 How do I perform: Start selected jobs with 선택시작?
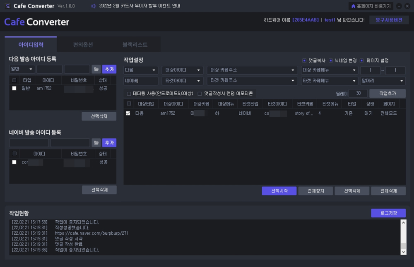click(x=279, y=191)
